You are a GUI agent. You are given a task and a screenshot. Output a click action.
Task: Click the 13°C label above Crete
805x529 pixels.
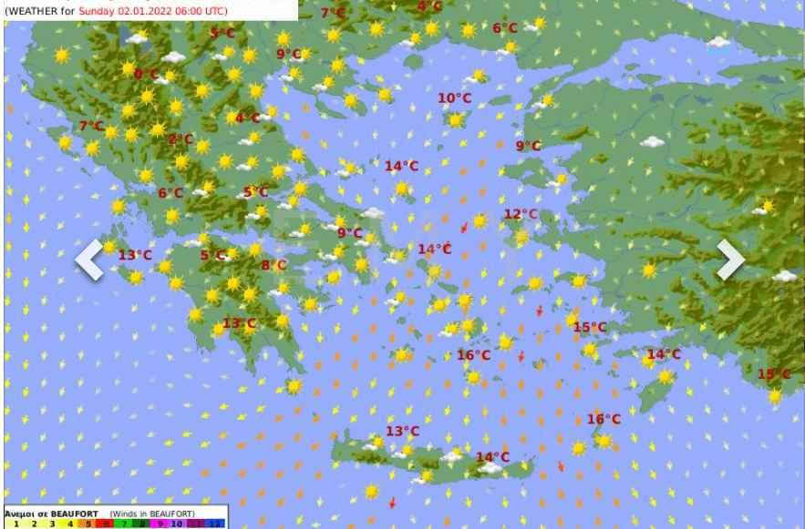pos(402,431)
